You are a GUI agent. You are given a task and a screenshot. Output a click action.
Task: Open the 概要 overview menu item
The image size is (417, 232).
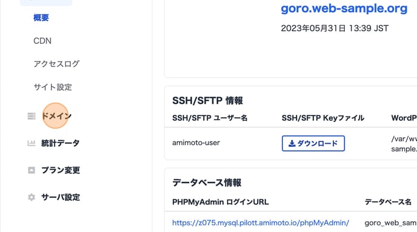click(x=41, y=18)
